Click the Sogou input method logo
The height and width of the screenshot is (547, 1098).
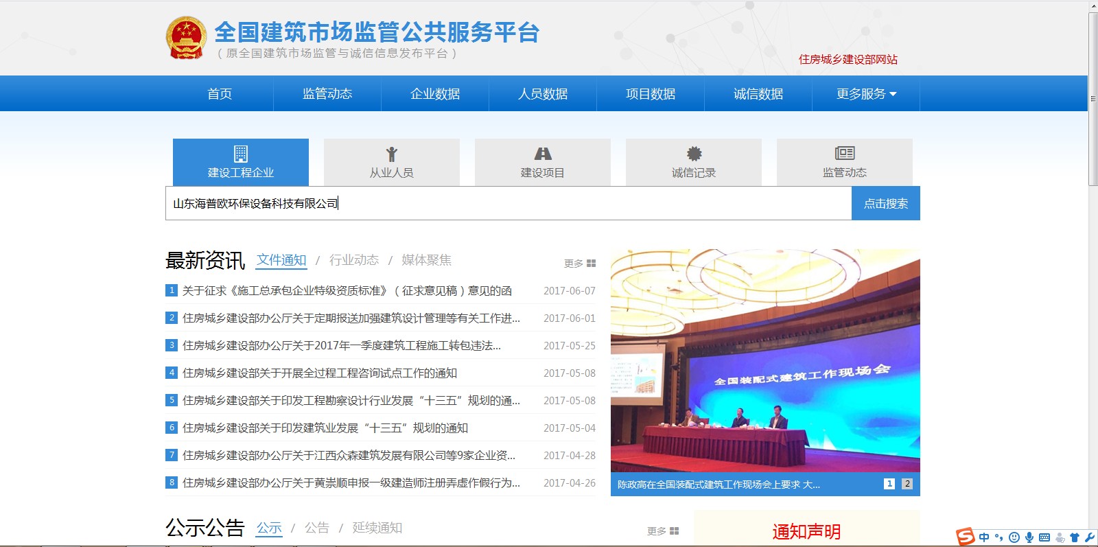[966, 537]
